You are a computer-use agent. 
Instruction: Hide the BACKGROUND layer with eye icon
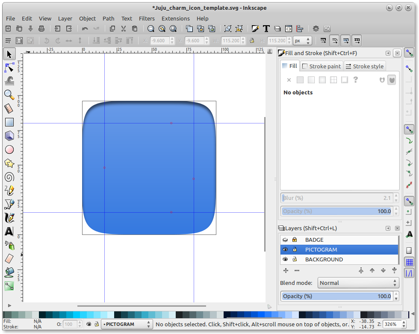coord(285,260)
